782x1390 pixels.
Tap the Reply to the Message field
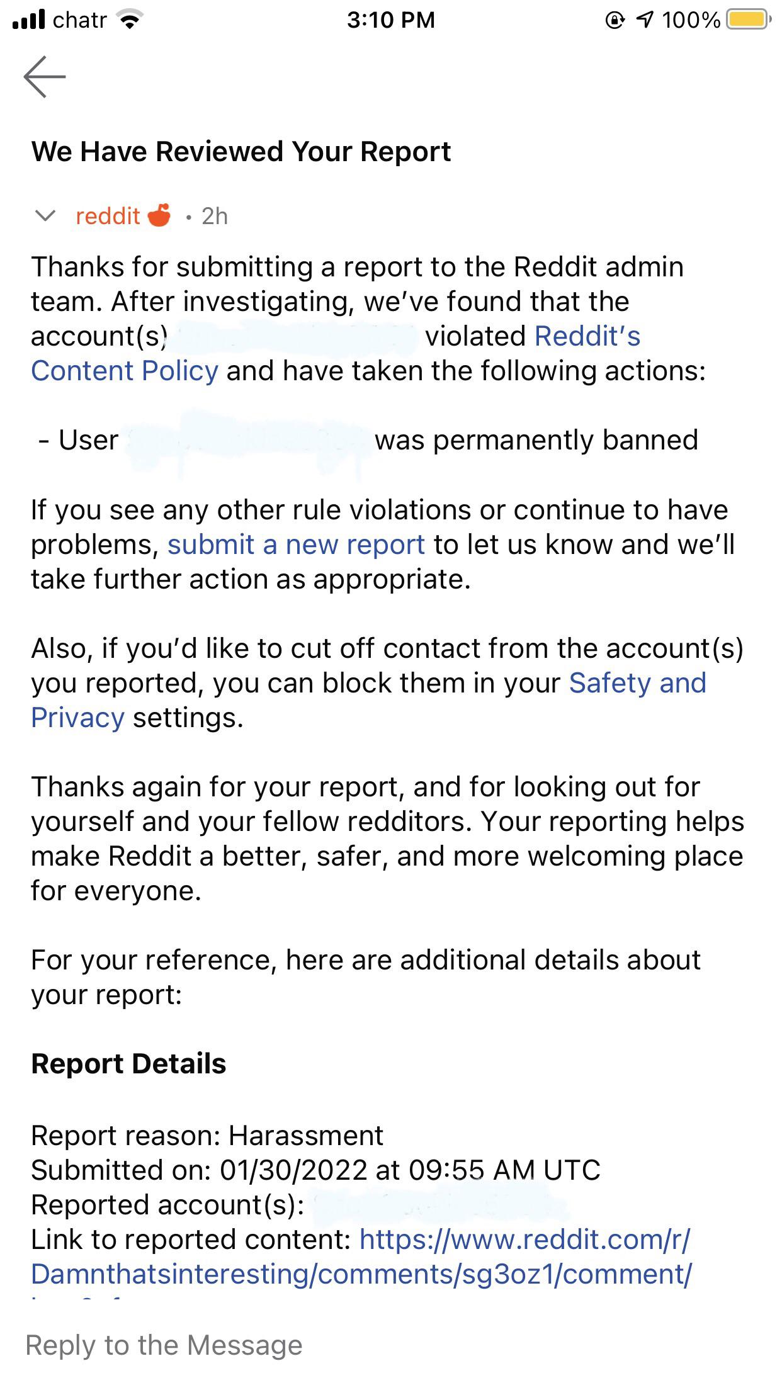click(164, 1346)
